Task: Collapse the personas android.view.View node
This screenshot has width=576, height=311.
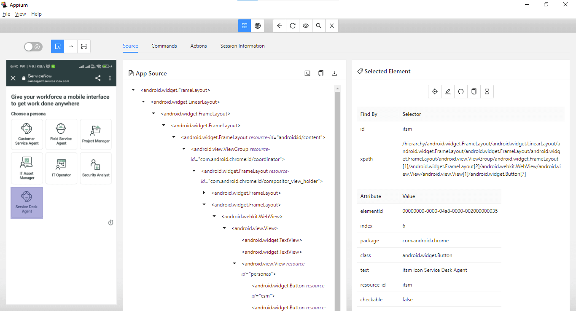Action: point(234,264)
